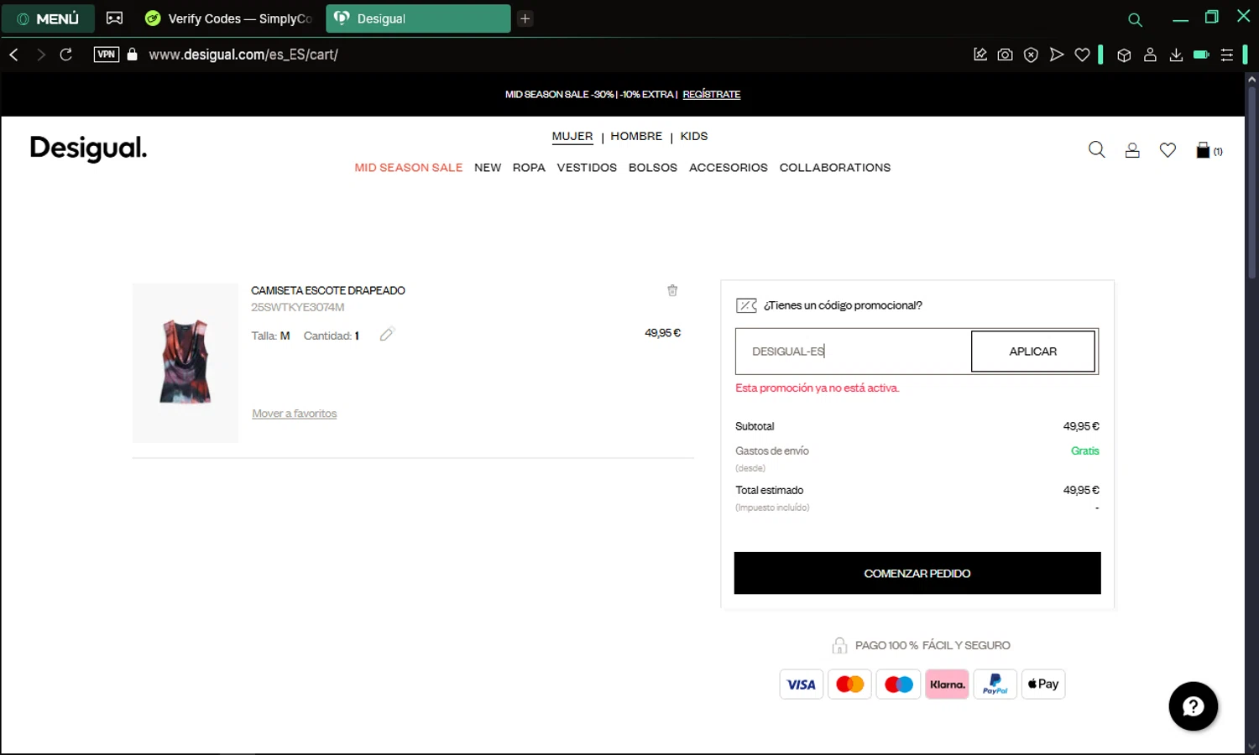1259x755 pixels.
Task: Go to the Desigual home logo
Action: [x=88, y=148]
